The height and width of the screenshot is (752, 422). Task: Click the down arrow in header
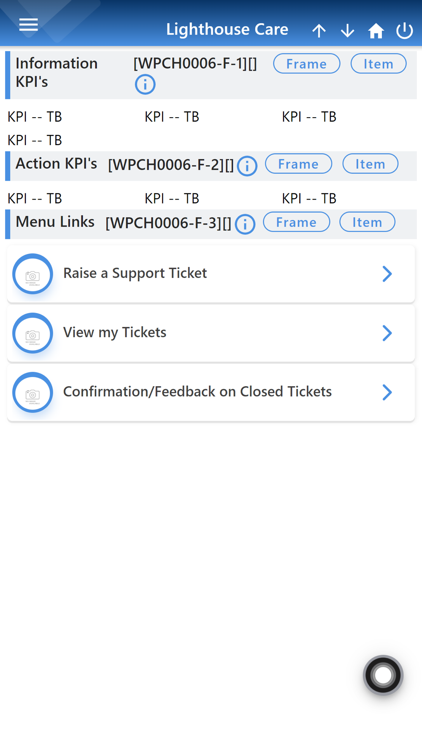[347, 30]
